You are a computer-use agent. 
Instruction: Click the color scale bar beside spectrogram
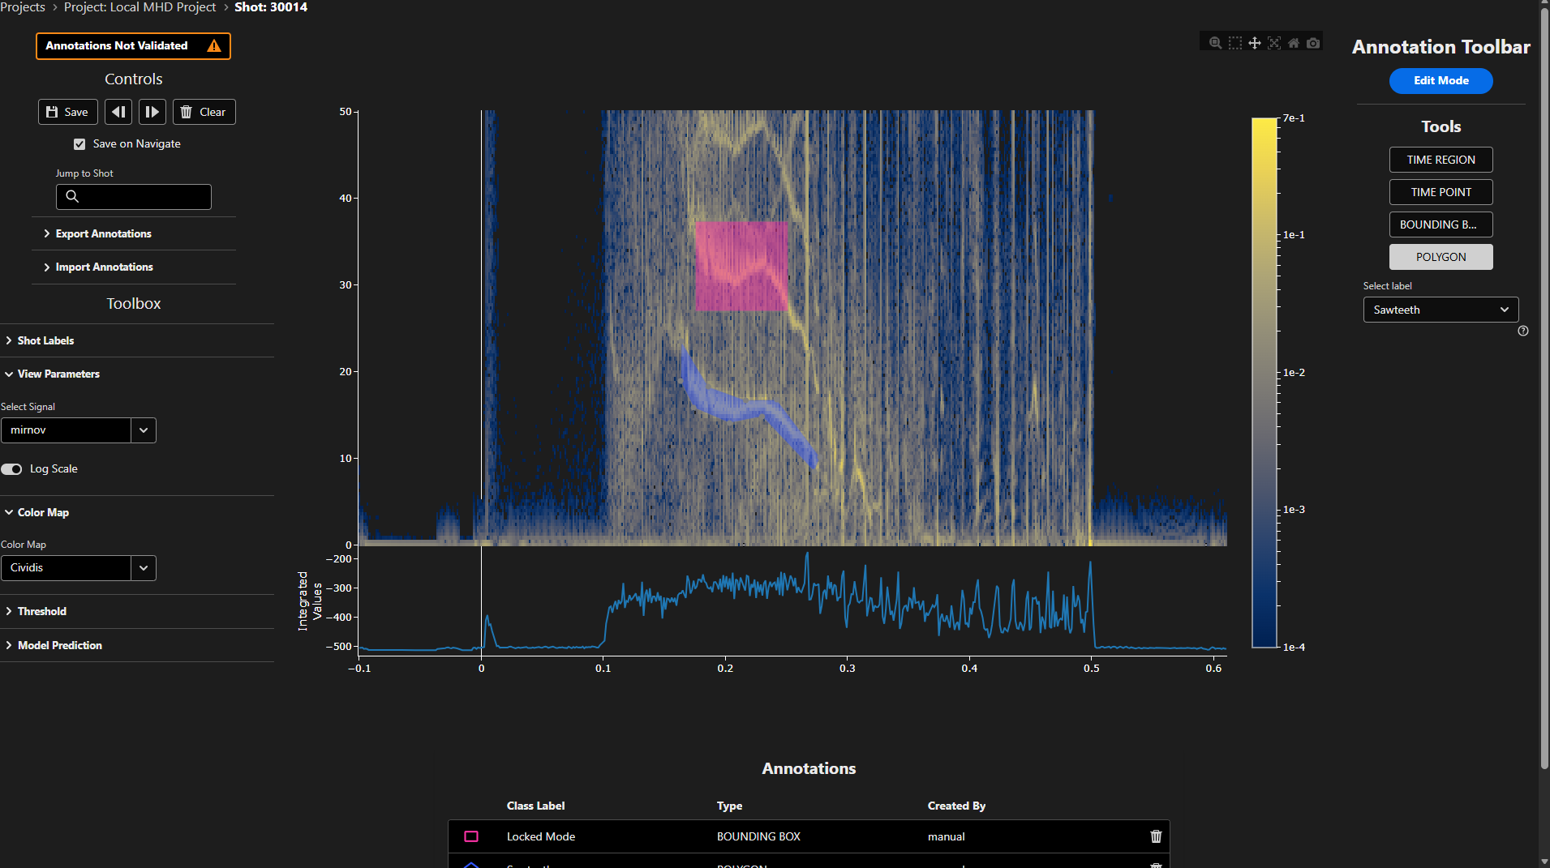[1264, 383]
